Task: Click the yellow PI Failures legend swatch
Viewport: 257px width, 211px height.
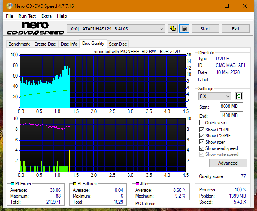Action: [x=75, y=184]
